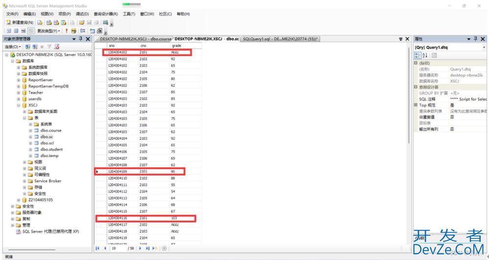Open the Query Designer (查询设计器) menu

point(106,14)
